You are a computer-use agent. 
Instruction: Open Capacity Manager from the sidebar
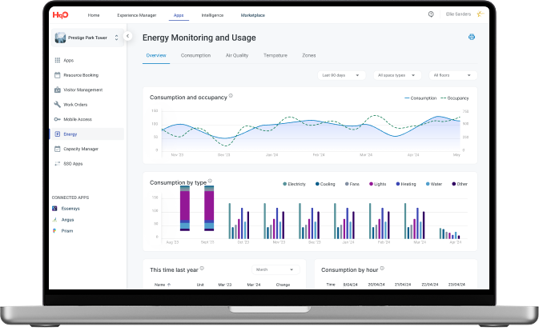(80, 149)
